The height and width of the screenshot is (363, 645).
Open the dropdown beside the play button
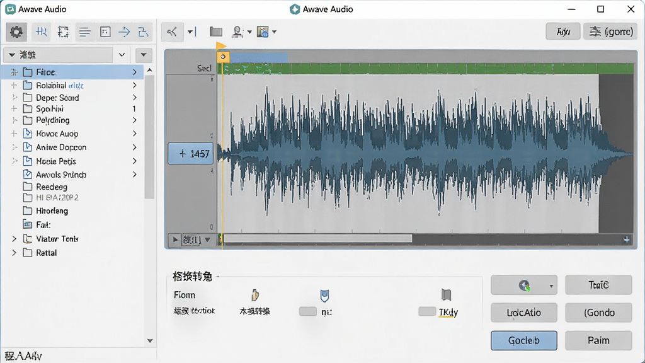coord(207,239)
